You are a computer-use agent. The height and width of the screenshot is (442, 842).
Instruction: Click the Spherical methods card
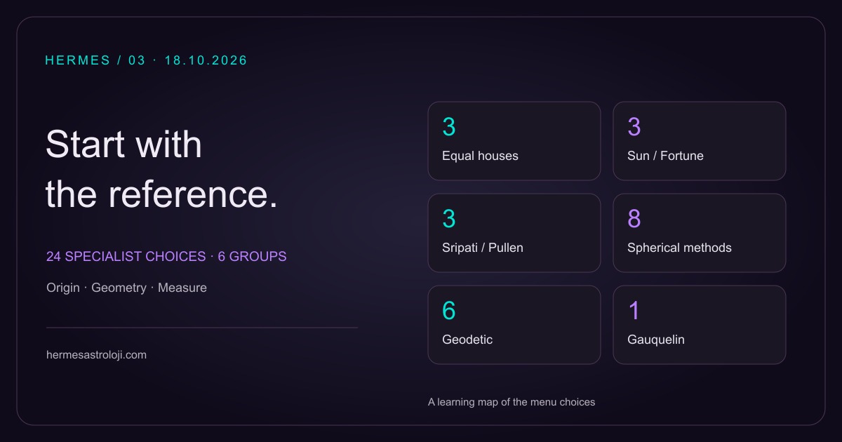tap(700, 233)
